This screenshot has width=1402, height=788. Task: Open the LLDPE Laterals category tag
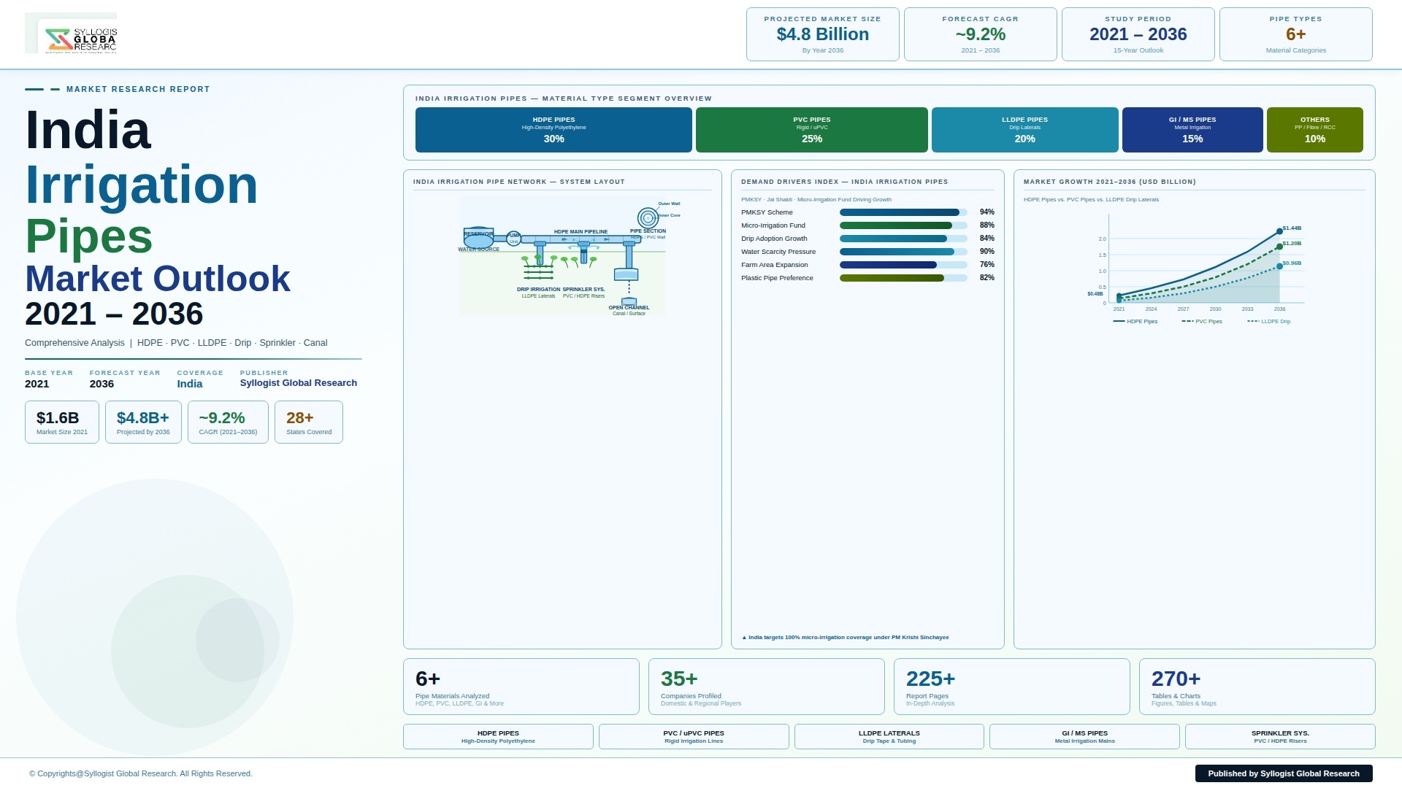pos(889,736)
